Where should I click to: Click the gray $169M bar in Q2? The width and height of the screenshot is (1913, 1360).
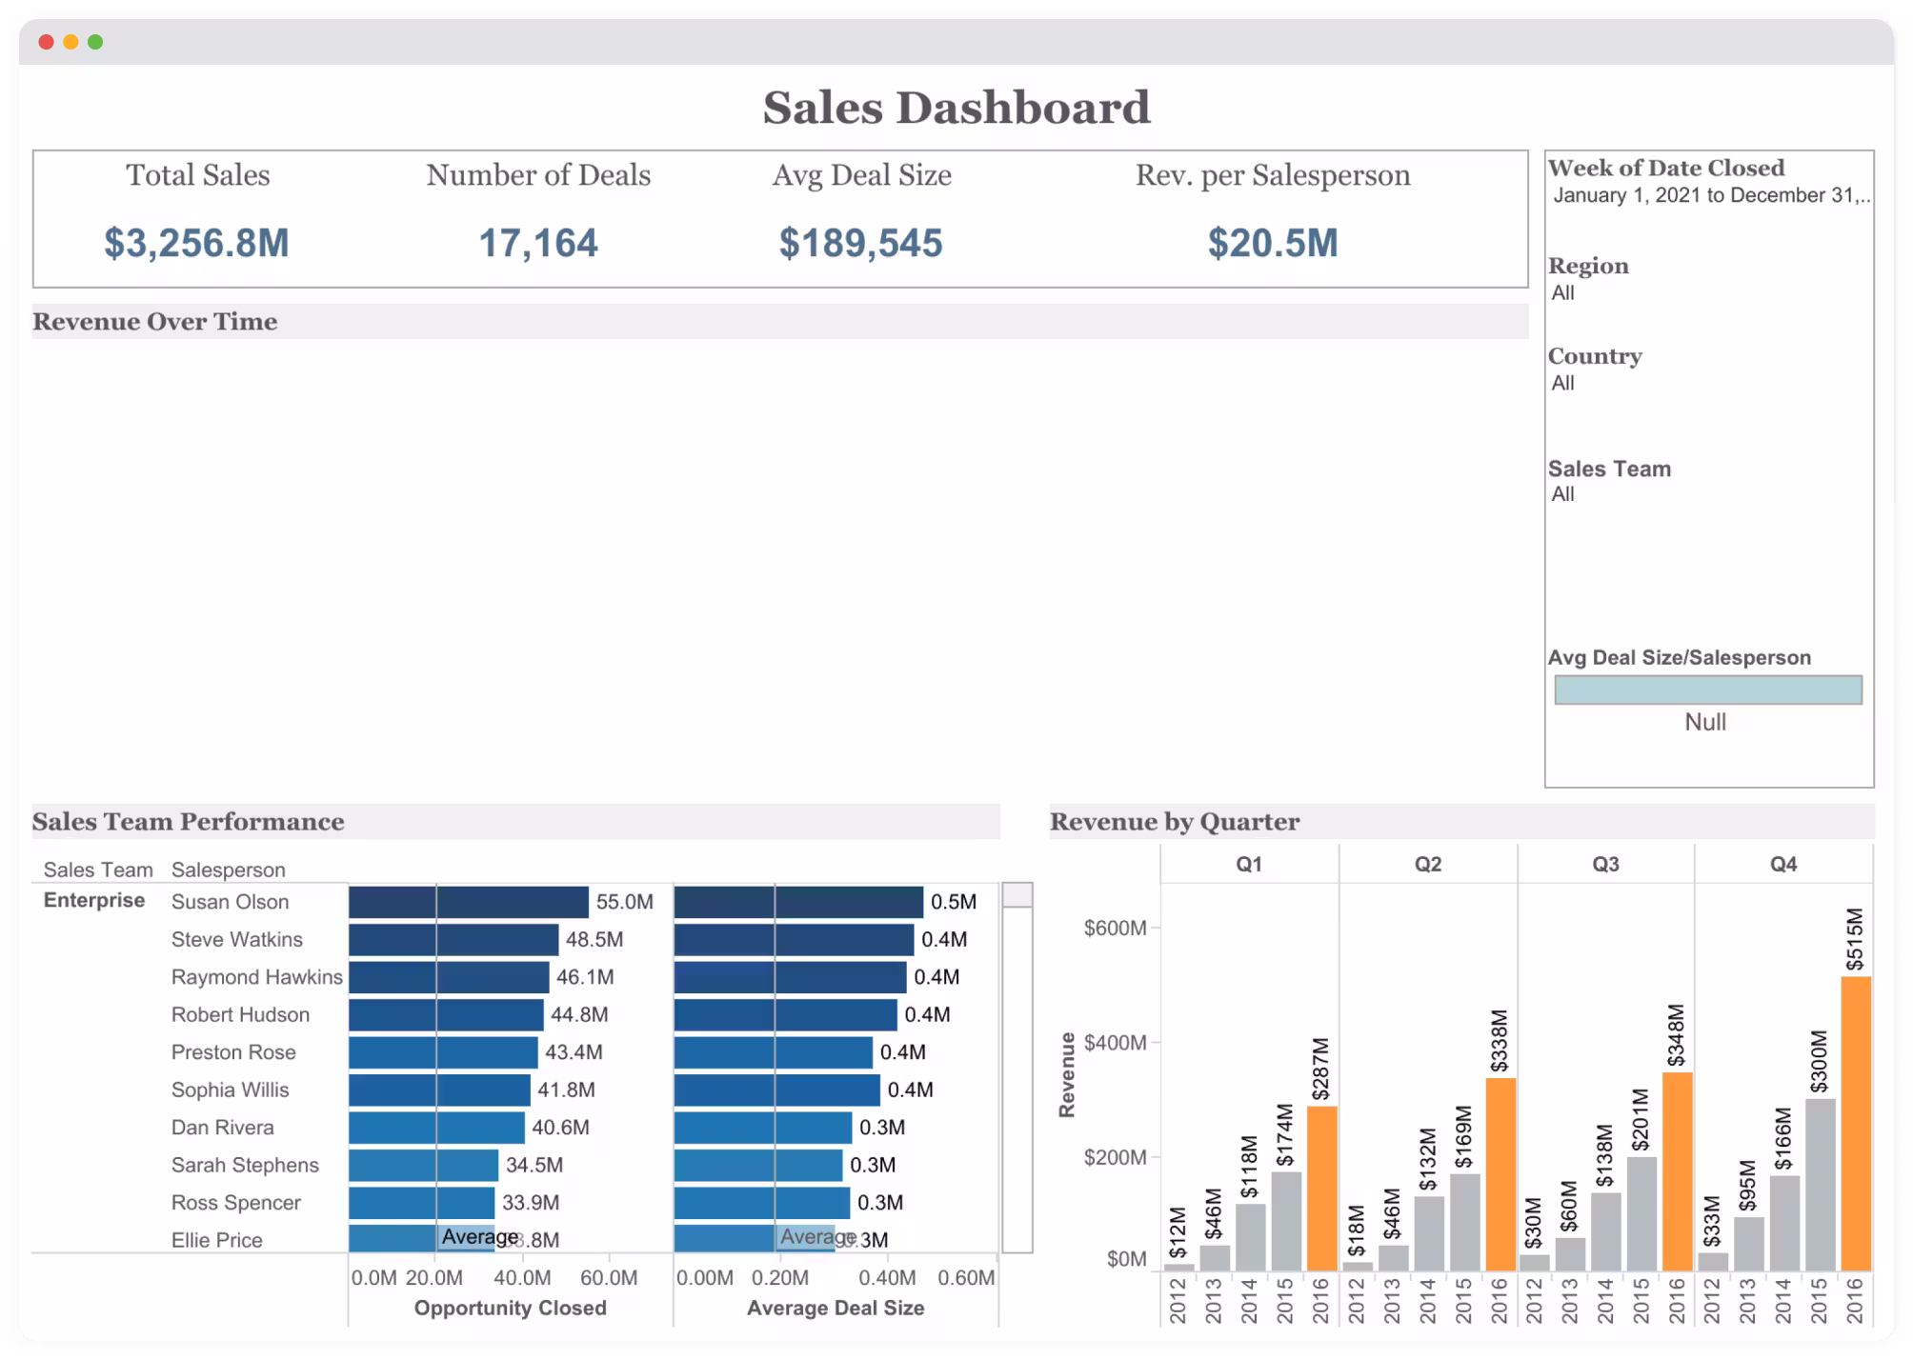1465,1222
